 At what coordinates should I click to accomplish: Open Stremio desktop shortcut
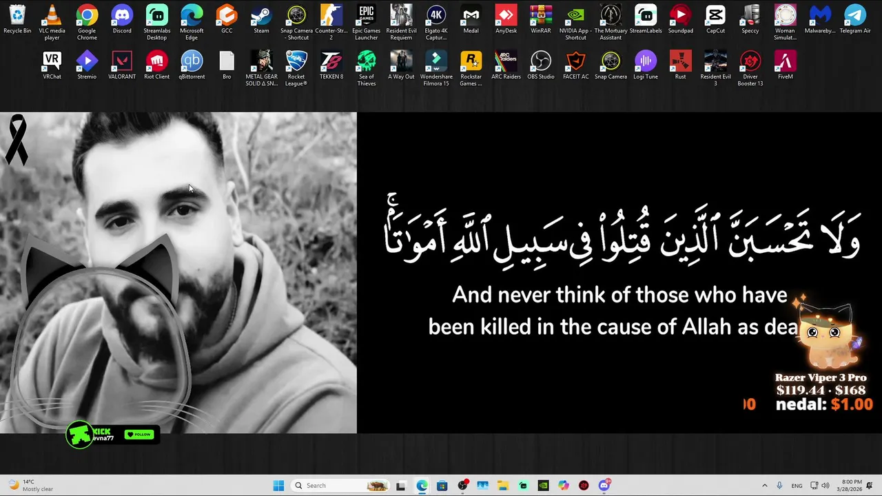coord(87,65)
